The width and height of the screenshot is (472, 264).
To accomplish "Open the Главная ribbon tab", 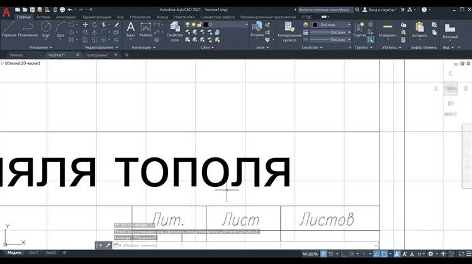I will [x=24, y=17].
